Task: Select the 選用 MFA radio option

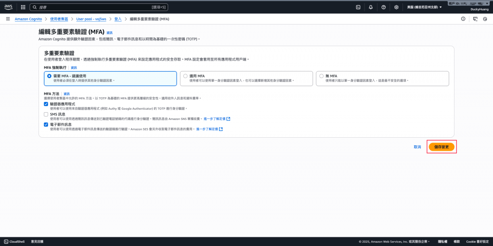Action: point(185,76)
